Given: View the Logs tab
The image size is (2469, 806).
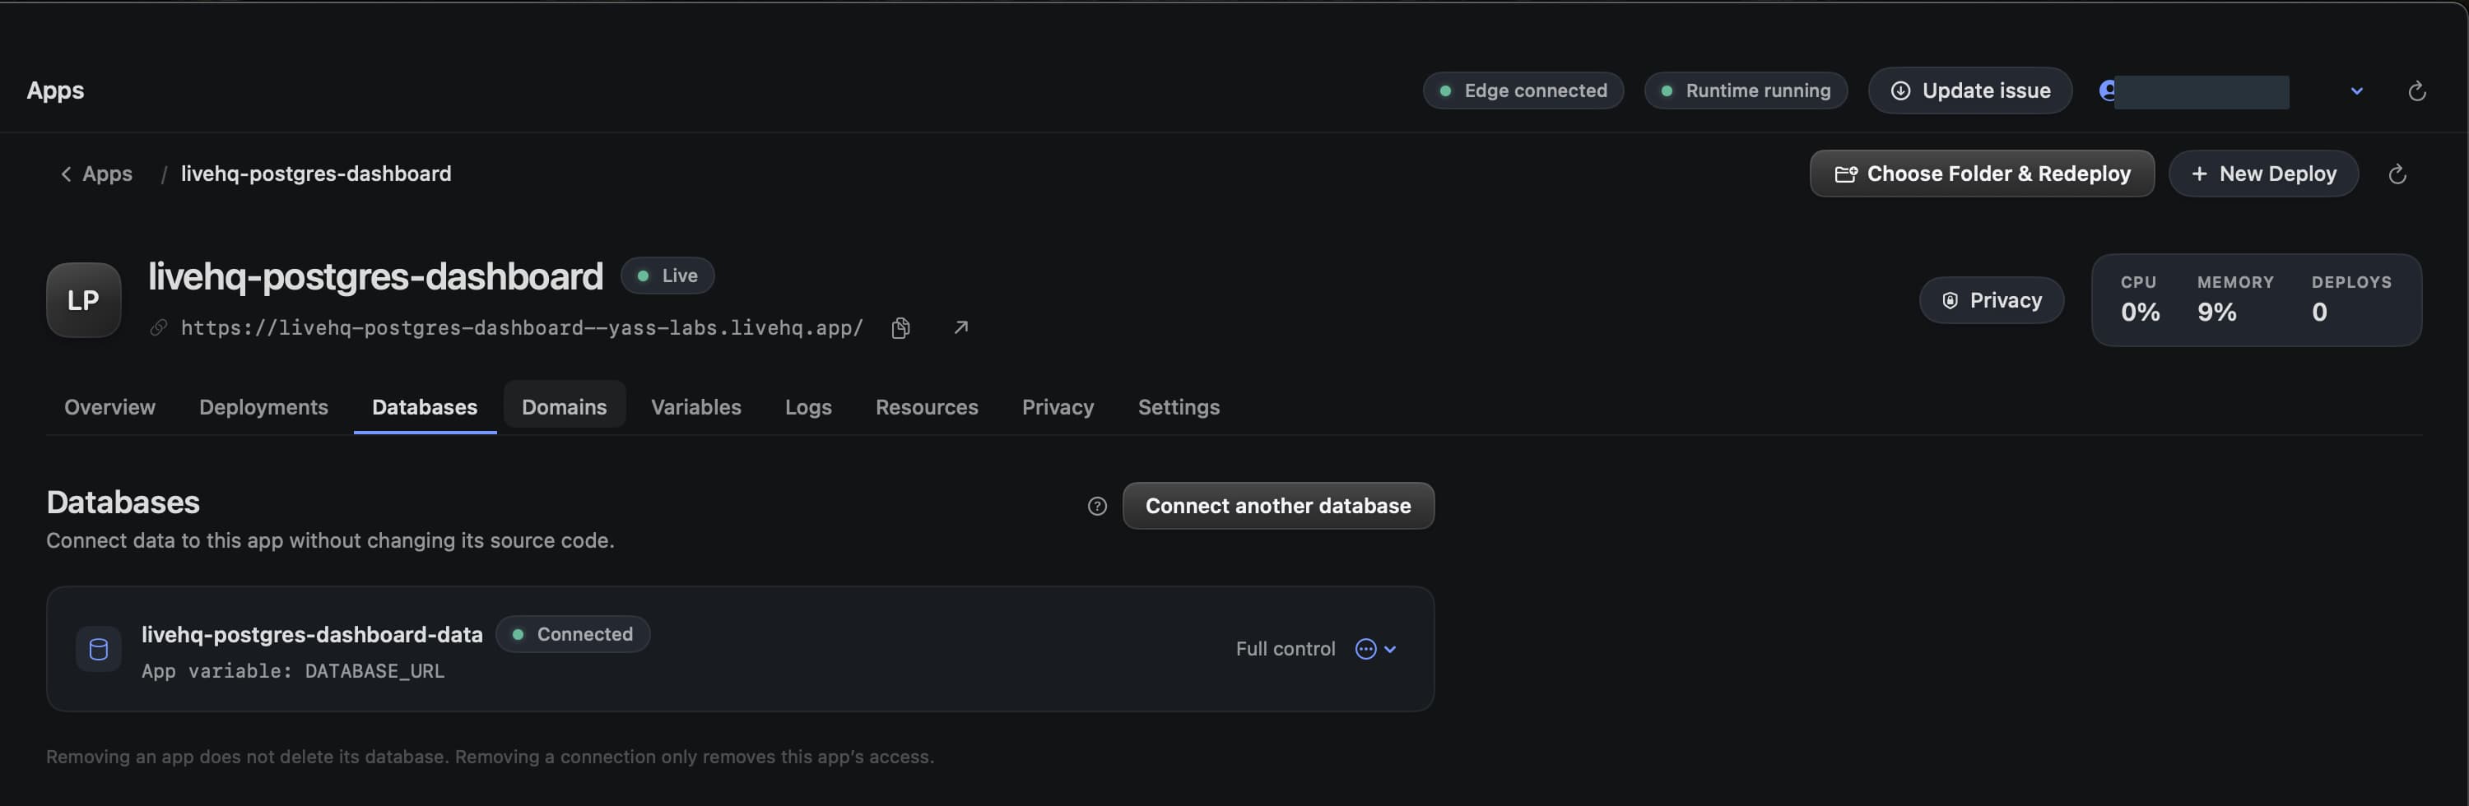Looking at the screenshot, I should coord(808,407).
